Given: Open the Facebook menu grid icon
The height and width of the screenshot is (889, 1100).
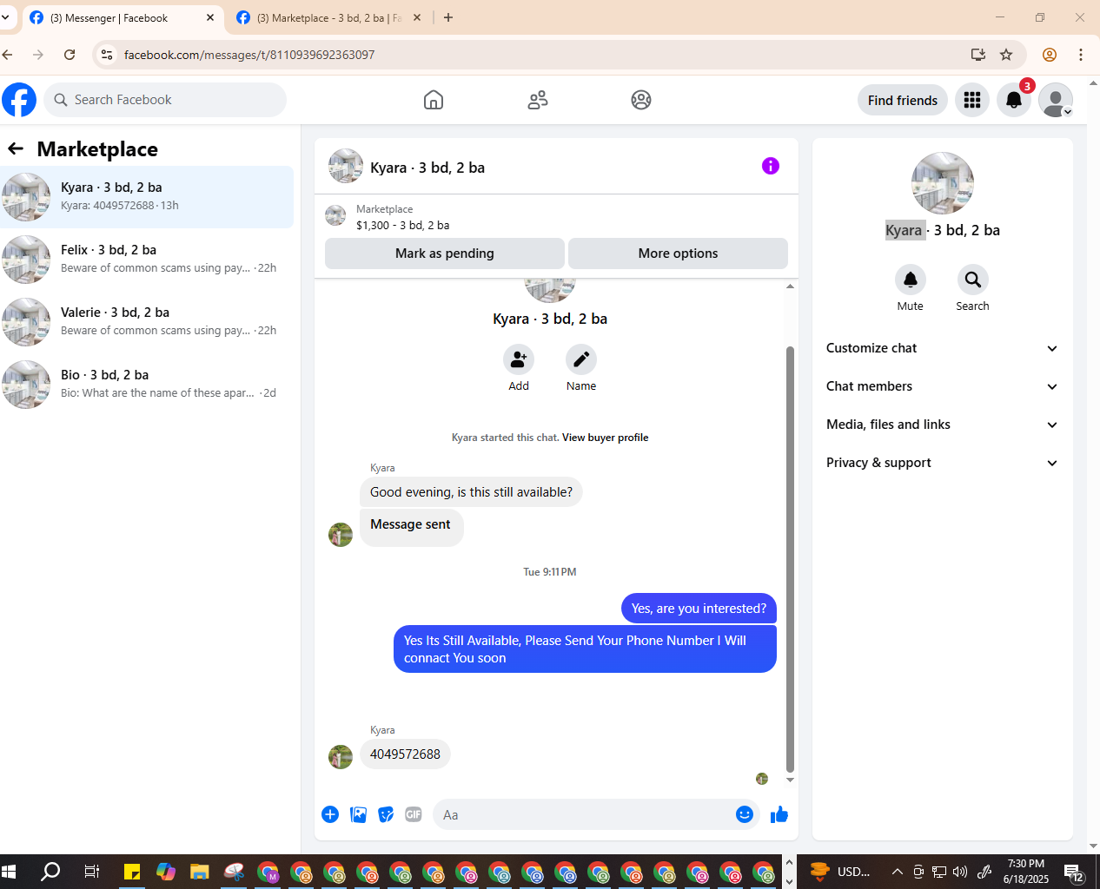Looking at the screenshot, I should pos(972,100).
